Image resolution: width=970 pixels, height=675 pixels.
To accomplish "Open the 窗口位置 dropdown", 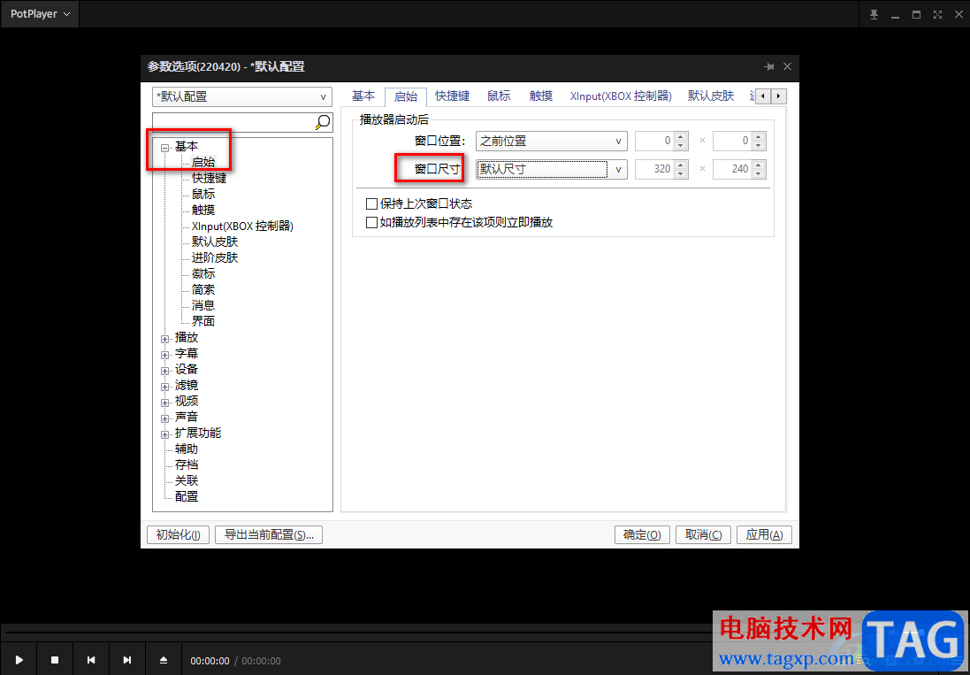I will click(551, 141).
